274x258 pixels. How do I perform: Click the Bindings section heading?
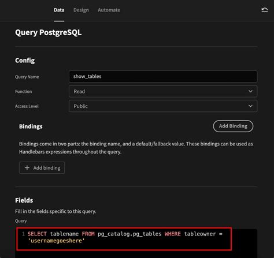click(31, 126)
